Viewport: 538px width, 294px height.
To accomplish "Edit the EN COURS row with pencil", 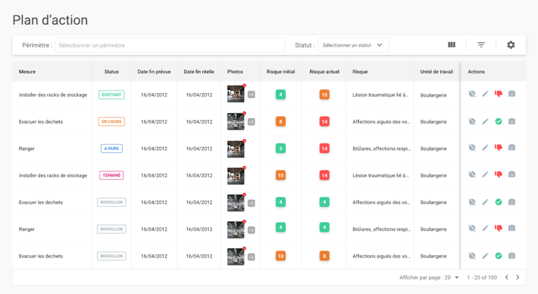I will coord(485,121).
